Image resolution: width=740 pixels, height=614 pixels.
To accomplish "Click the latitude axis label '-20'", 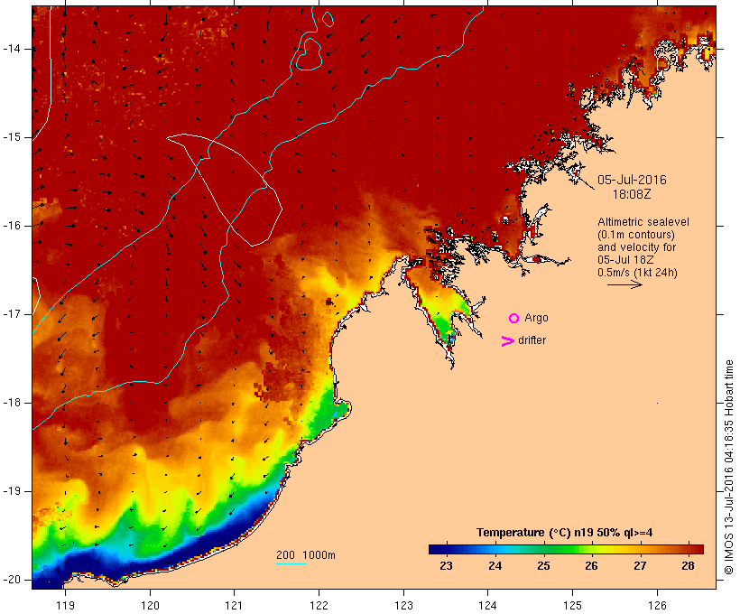I will pos(12,580).
